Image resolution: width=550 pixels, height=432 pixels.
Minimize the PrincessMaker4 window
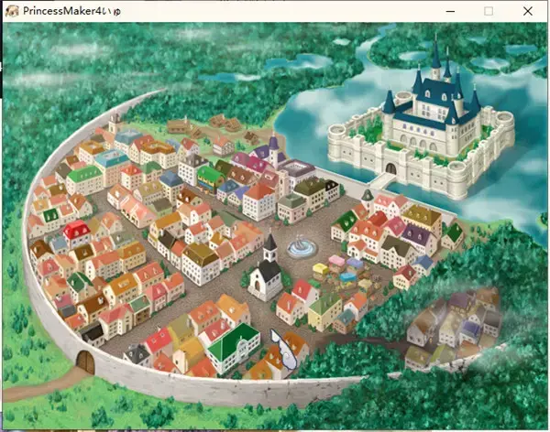click(450, 11)
